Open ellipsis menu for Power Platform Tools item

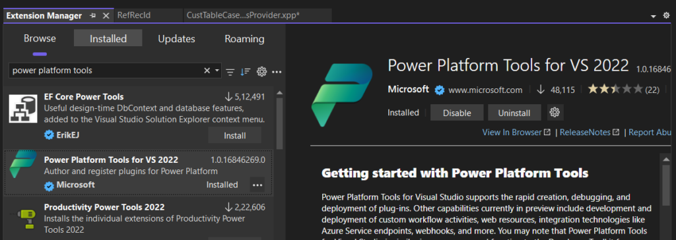point(257,185)
